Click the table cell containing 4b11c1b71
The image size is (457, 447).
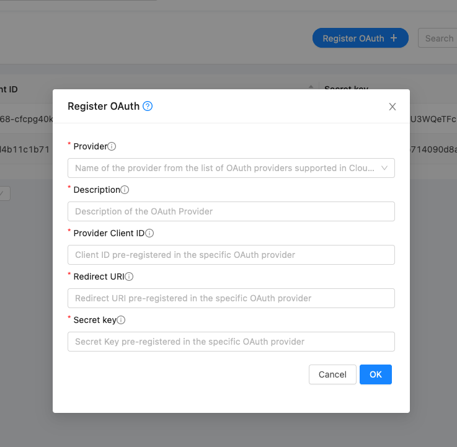click(26, 149)
